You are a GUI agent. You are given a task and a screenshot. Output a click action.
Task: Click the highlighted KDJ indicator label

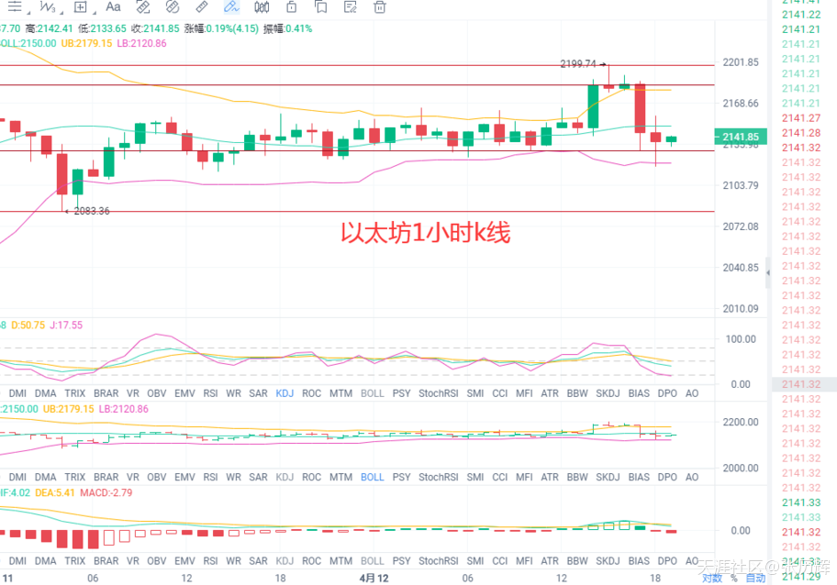285,393
